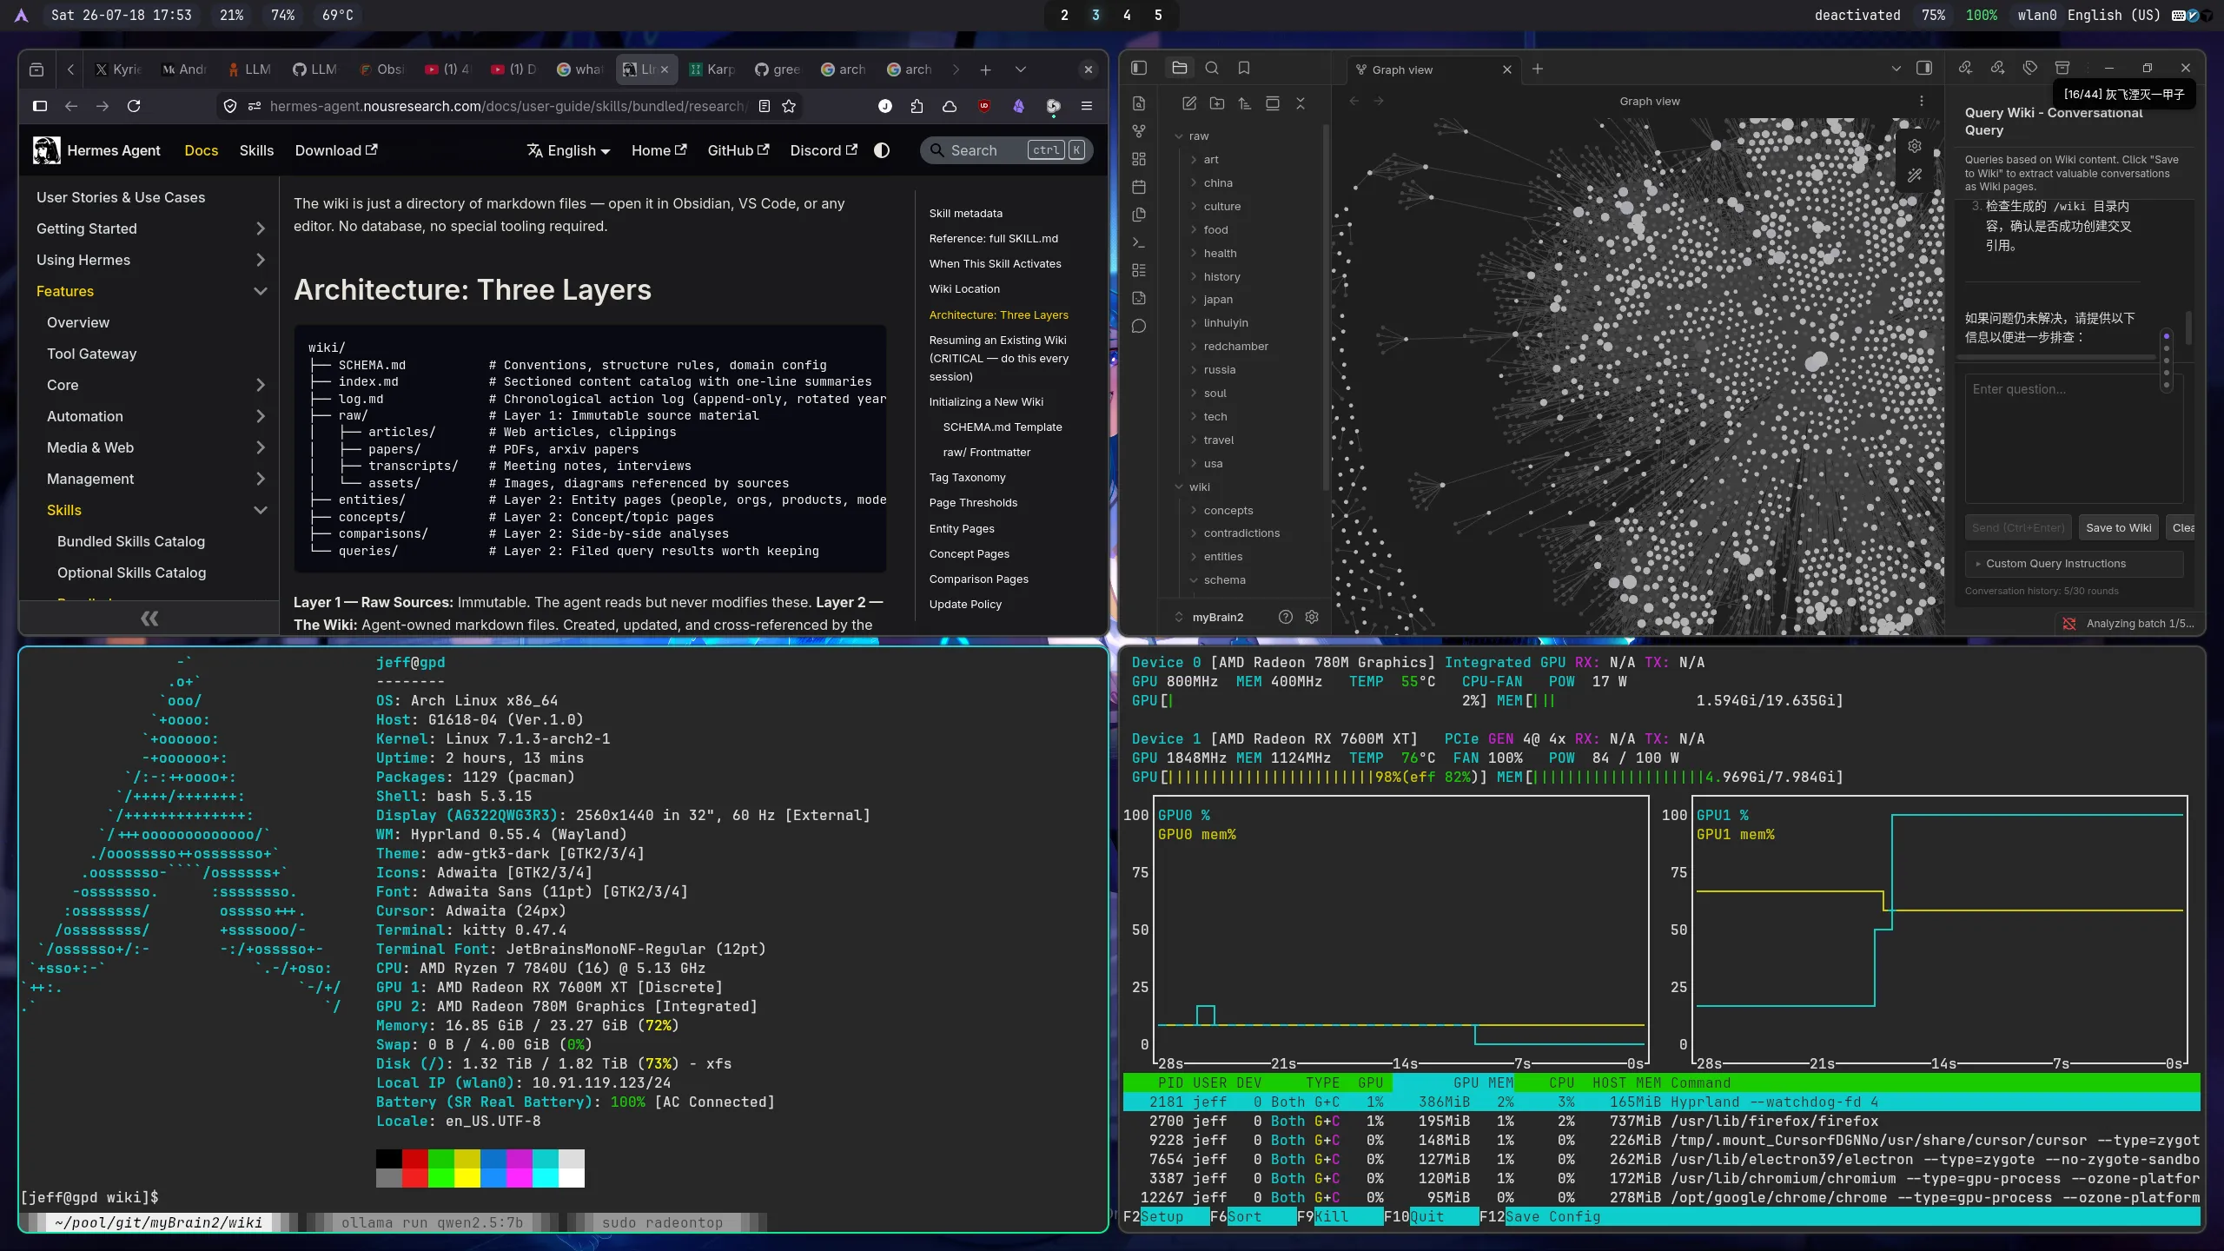
Task: Click the Save to Wiki button
Action: [2119, 527]
